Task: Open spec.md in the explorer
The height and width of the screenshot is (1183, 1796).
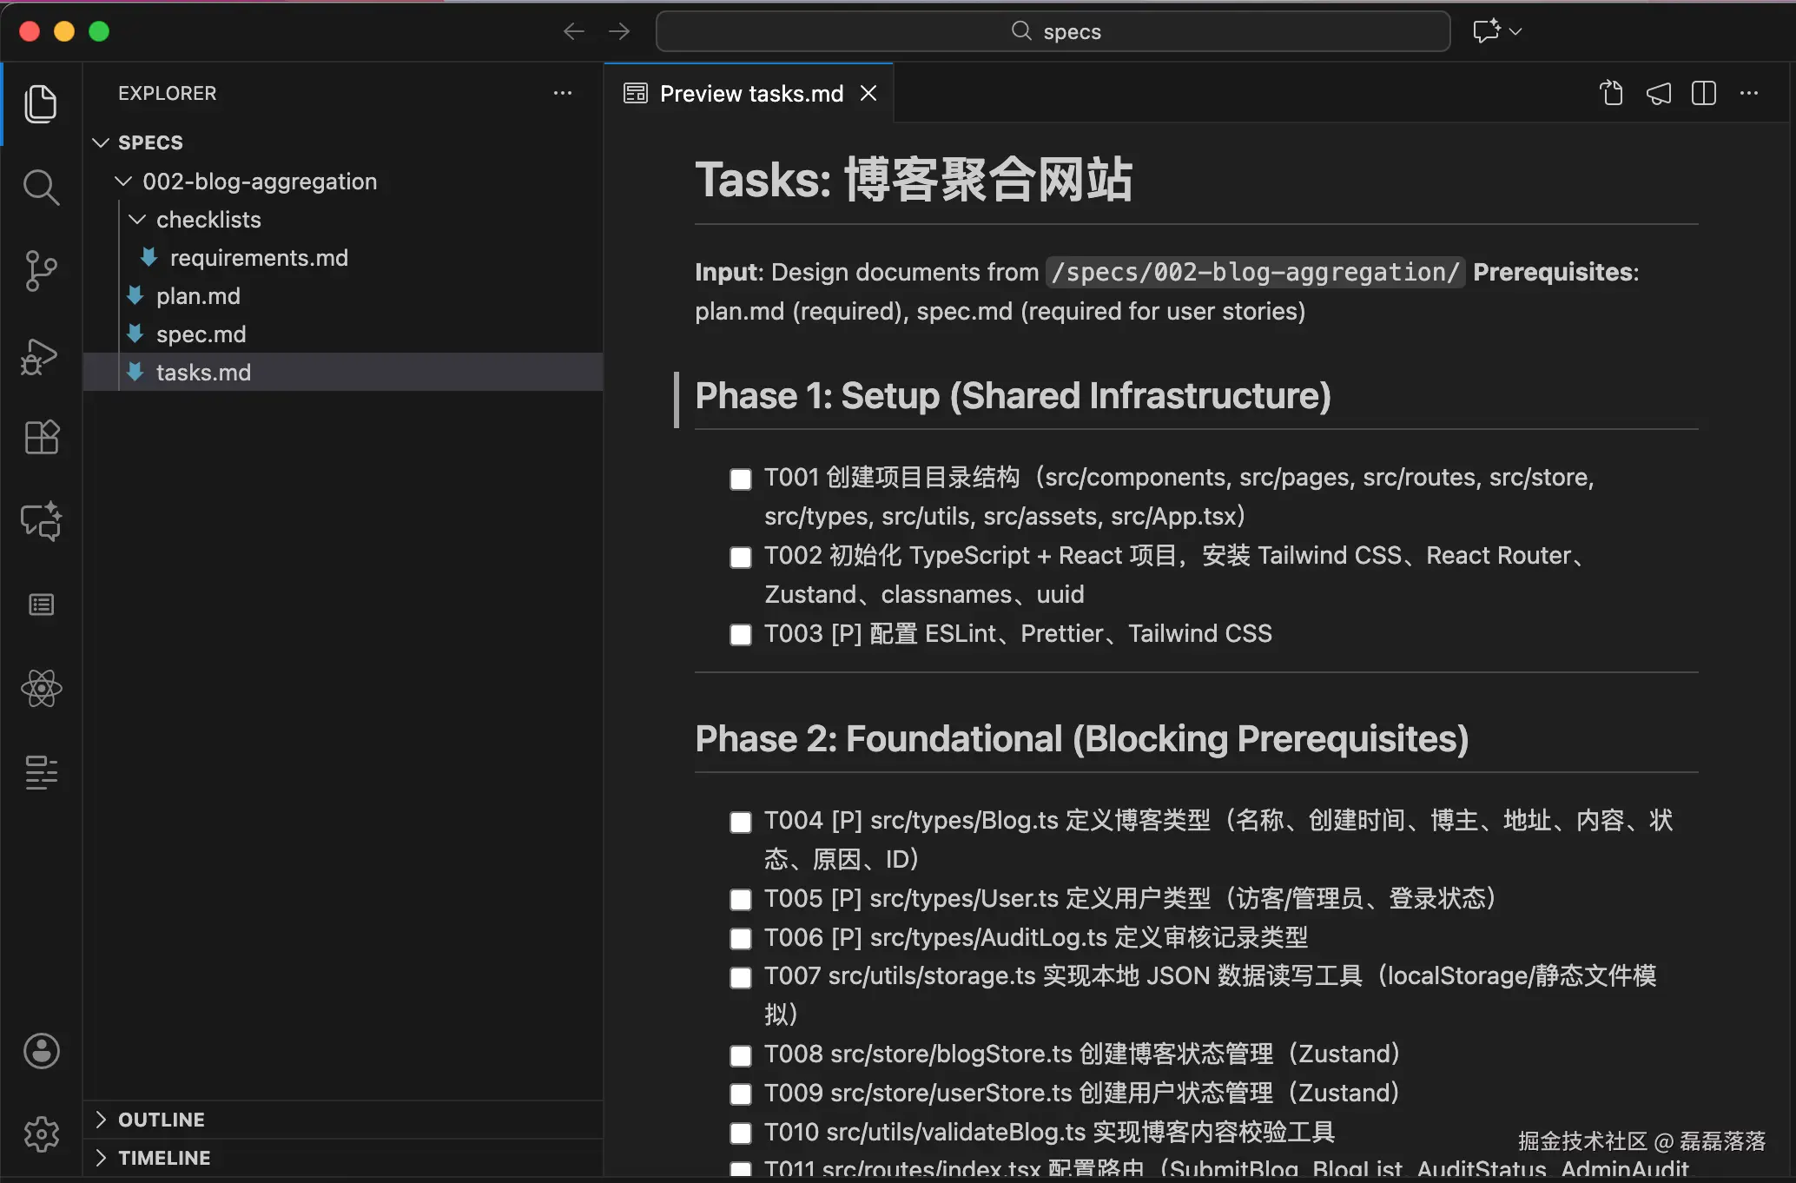Action: click(201, 334)
